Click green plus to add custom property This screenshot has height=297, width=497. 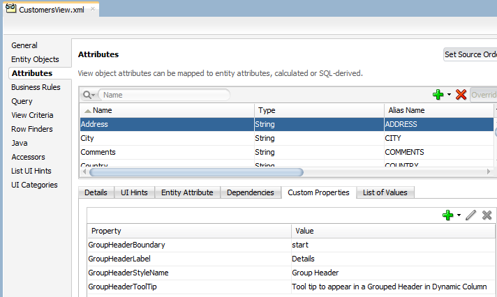(447, 215)
